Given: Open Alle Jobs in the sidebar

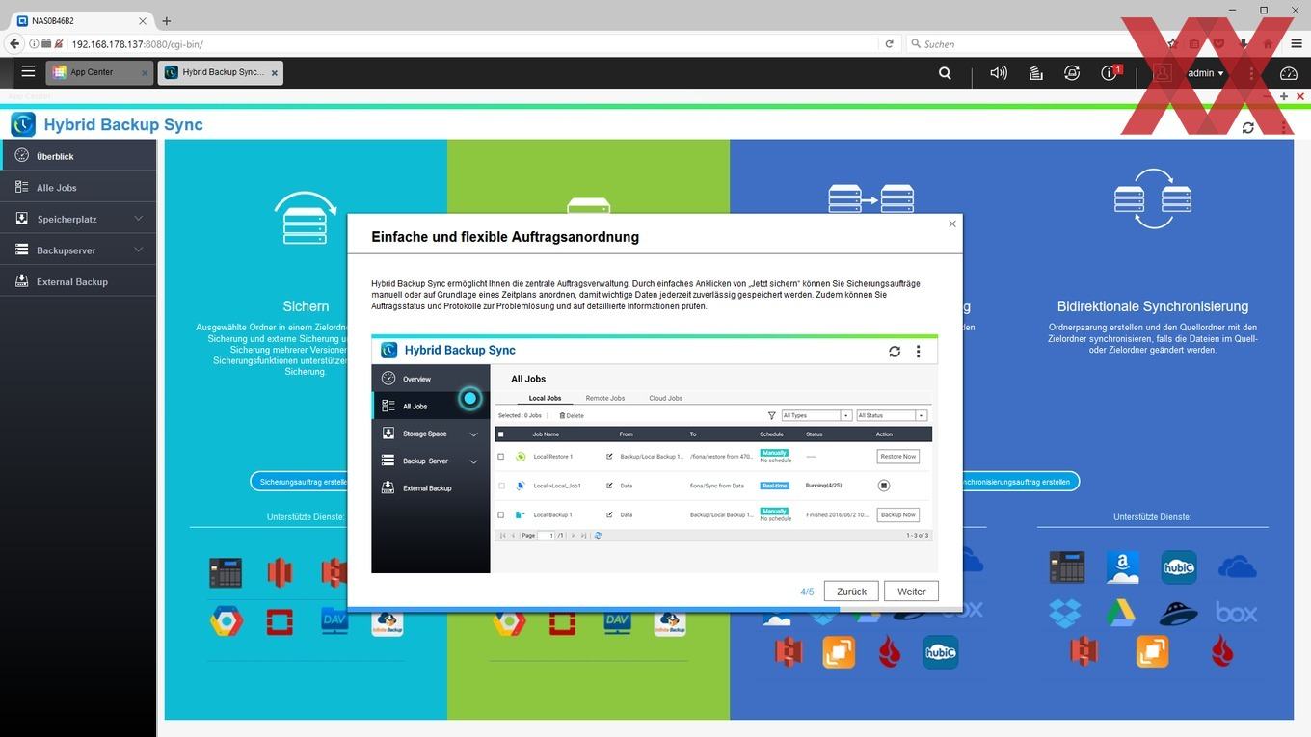Looking at the screenshot, I should pos(78,187).
